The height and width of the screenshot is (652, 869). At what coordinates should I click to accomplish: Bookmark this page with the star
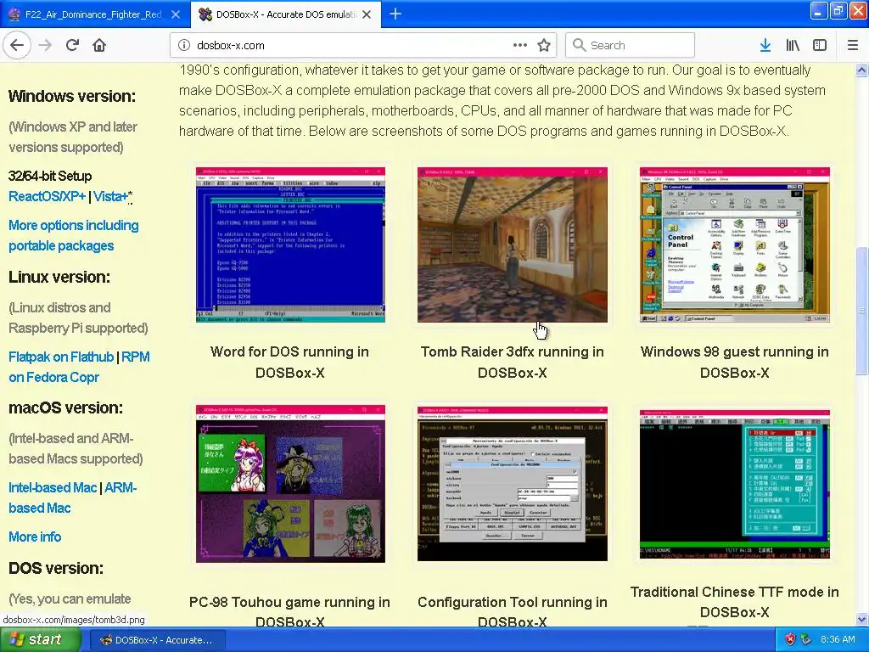click(x=544, y=45)
